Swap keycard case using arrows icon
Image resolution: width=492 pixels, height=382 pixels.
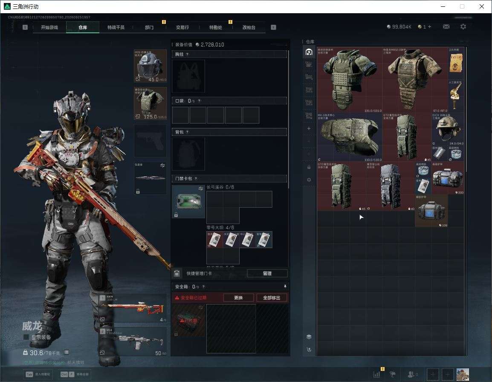click(200, 188)
